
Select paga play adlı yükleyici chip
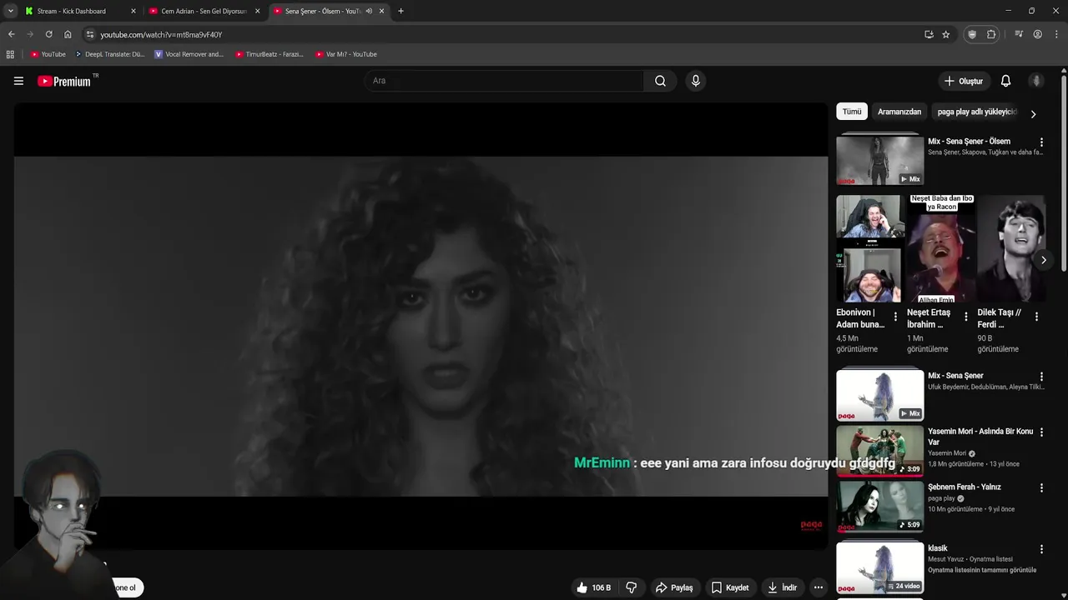(977, 112)
